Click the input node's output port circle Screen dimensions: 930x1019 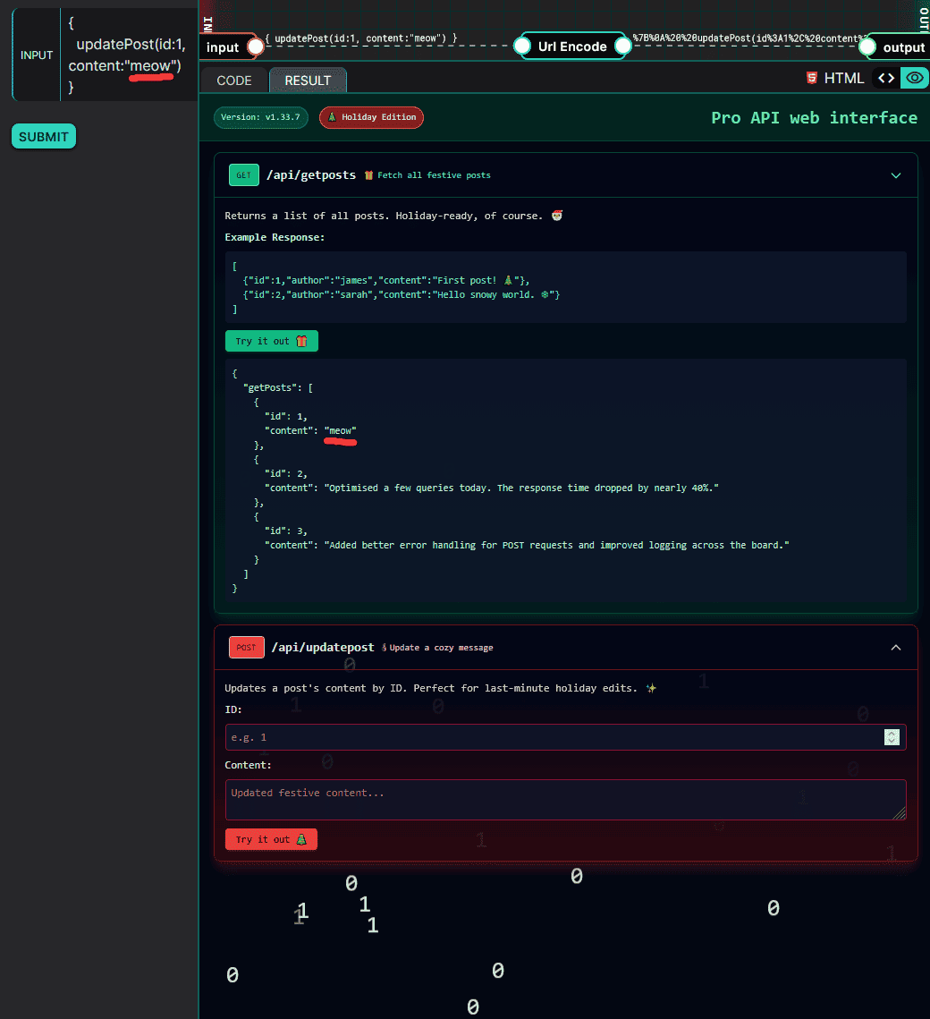255,47
